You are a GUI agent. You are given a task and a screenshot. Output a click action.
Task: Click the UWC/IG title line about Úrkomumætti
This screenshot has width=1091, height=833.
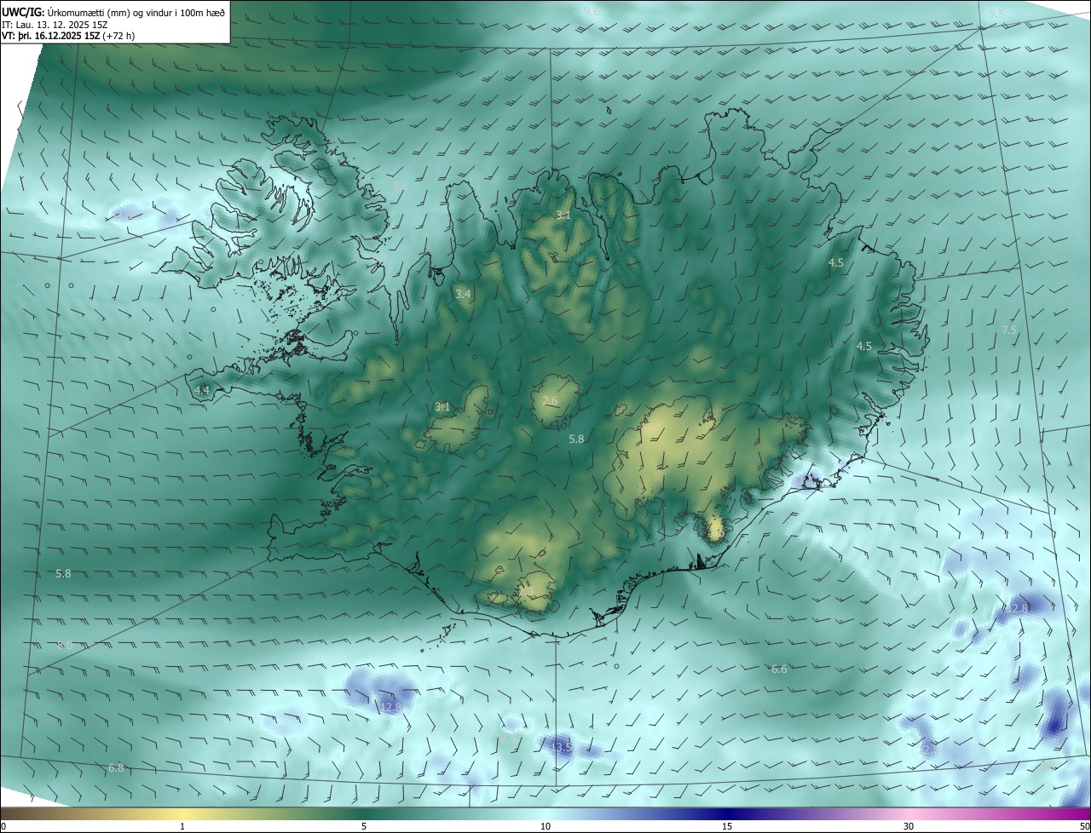tap(113, 12)
